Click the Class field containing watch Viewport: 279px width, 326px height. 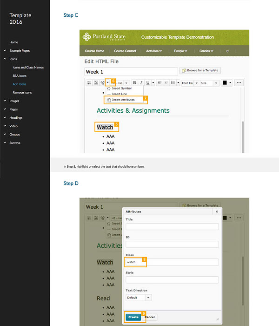[x=172, y=262]
